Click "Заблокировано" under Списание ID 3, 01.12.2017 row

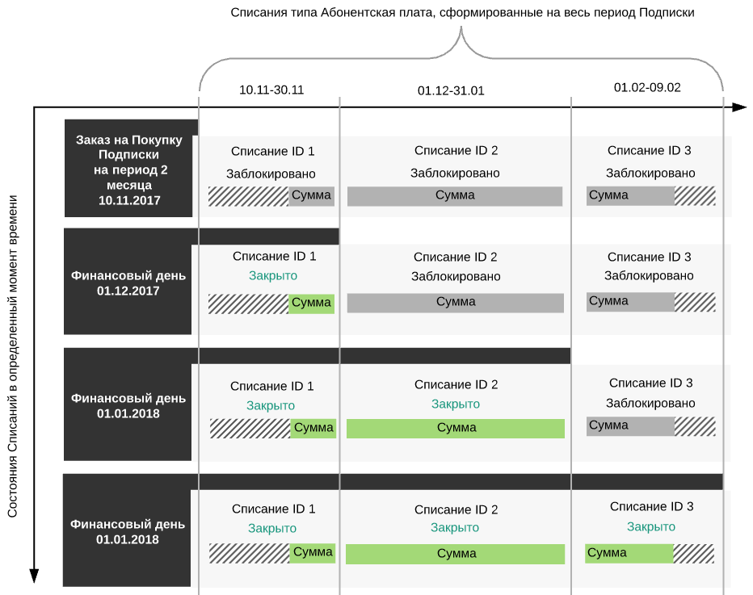click(x=649, y=276)
